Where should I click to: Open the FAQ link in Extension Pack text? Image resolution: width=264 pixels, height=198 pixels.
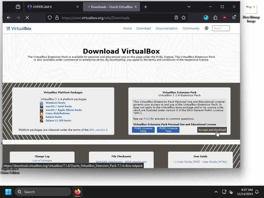point(147,119)
